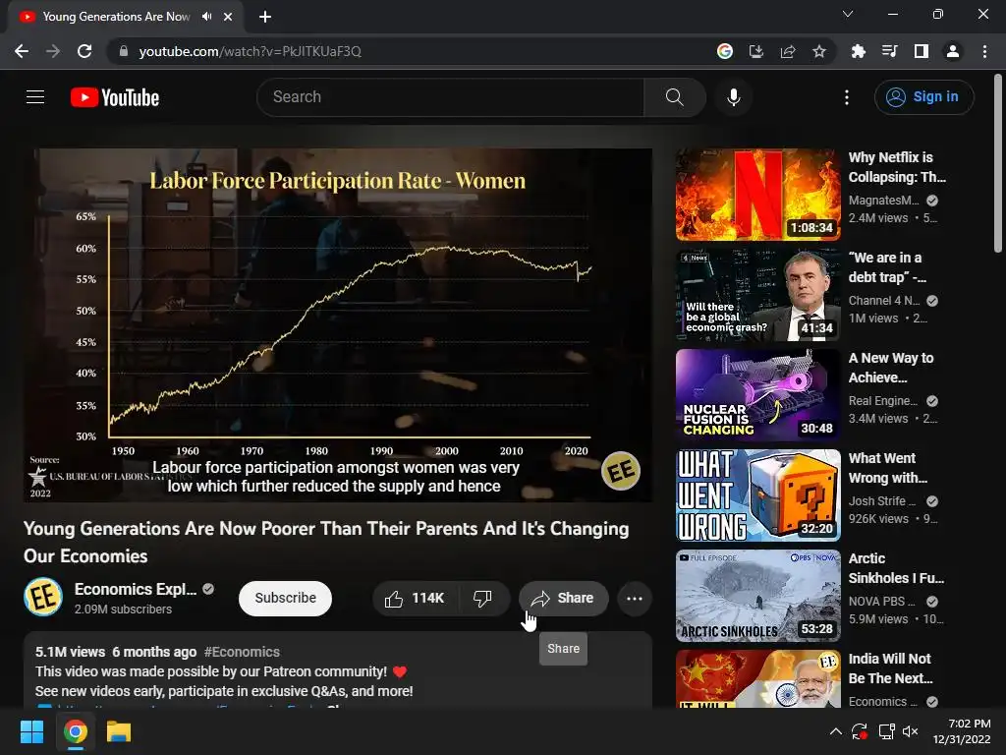Click install app icon in address bar
Viewport: 1006px width, 755px height.
[x=756, y=51]
